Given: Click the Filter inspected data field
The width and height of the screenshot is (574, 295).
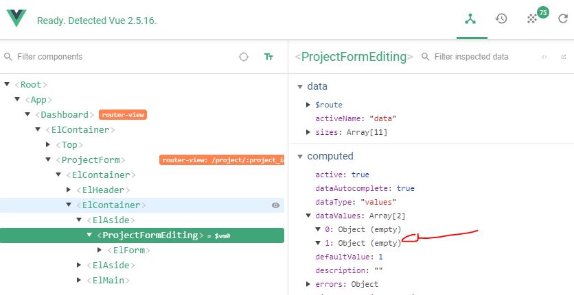Looking at the screenshot, I should (481, 57).
